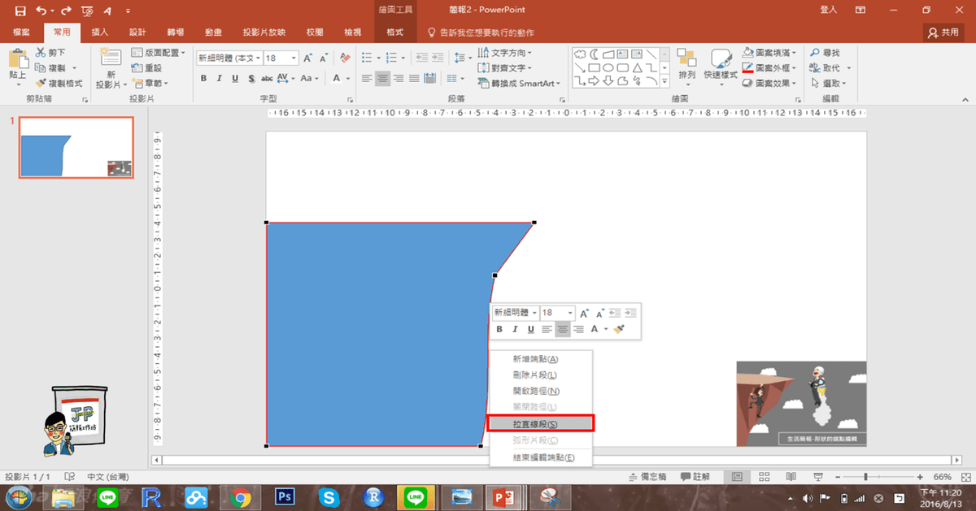Screen dimensions: 976x511
Task: Switch to the Format (格式) drawing tools tab
Action: click(395, 32)
